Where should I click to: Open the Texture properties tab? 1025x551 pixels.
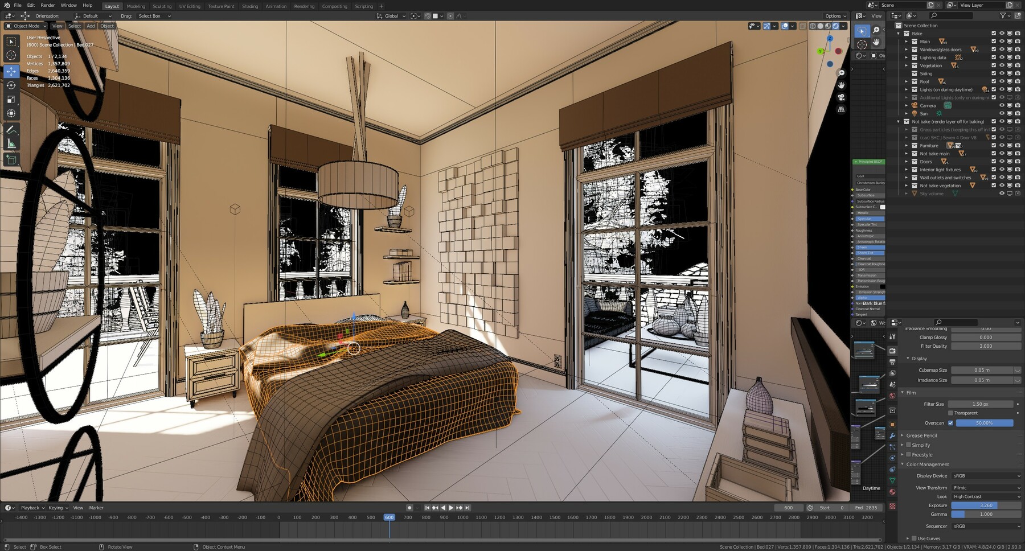tap(892, 506)
